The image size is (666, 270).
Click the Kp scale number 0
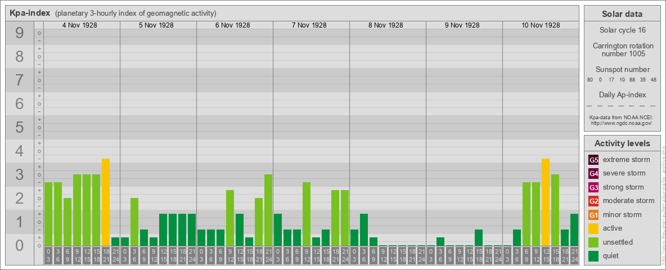point(19,245)
